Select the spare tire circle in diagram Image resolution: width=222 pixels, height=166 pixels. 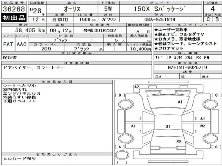coord(122,155)
